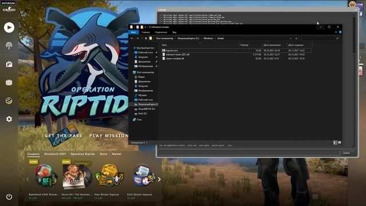Switch to the Store tab
Viewport: 366px width, 206px height.
(104, 154)
